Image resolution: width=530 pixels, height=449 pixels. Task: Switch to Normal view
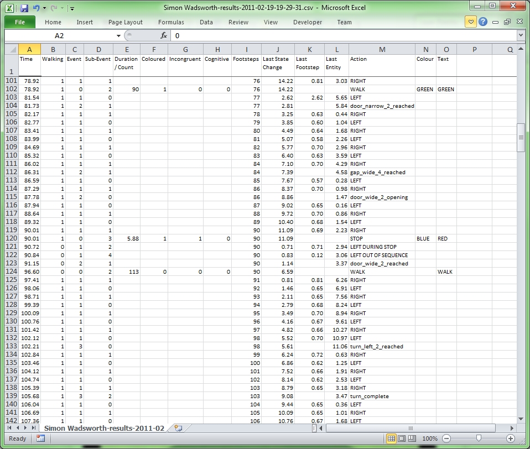coord(391,438)
